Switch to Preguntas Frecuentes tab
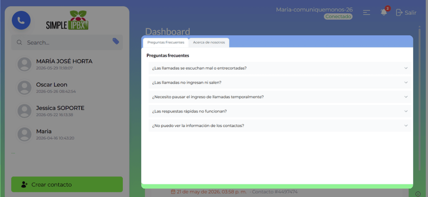 click(166, 43)
